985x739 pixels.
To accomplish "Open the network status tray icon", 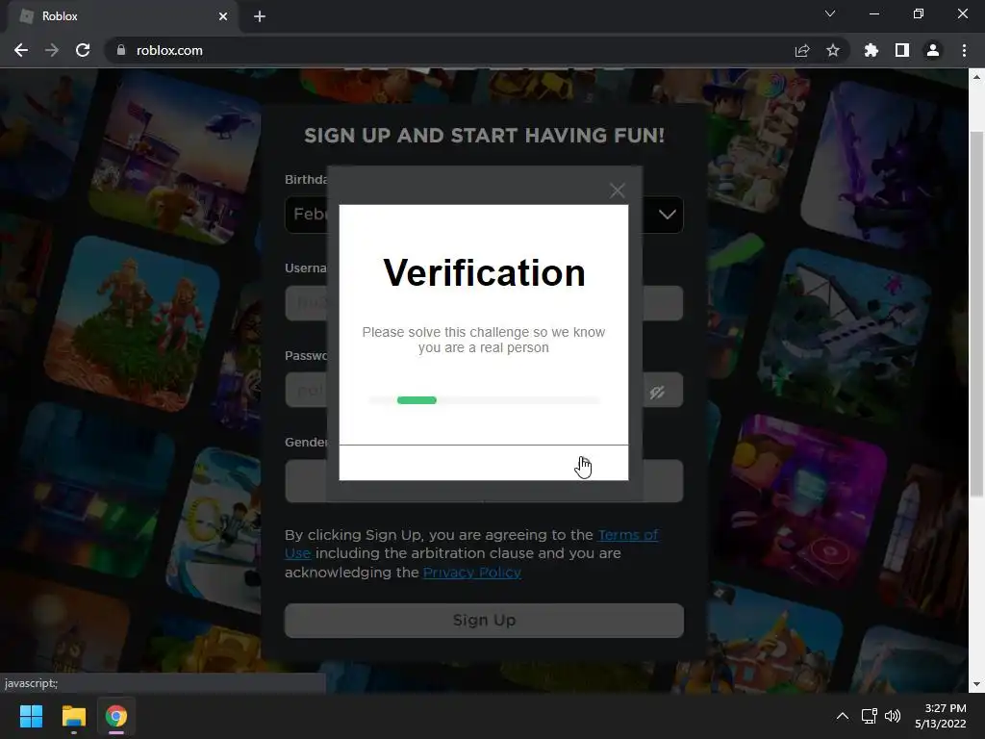I will [x=869, y=716].
